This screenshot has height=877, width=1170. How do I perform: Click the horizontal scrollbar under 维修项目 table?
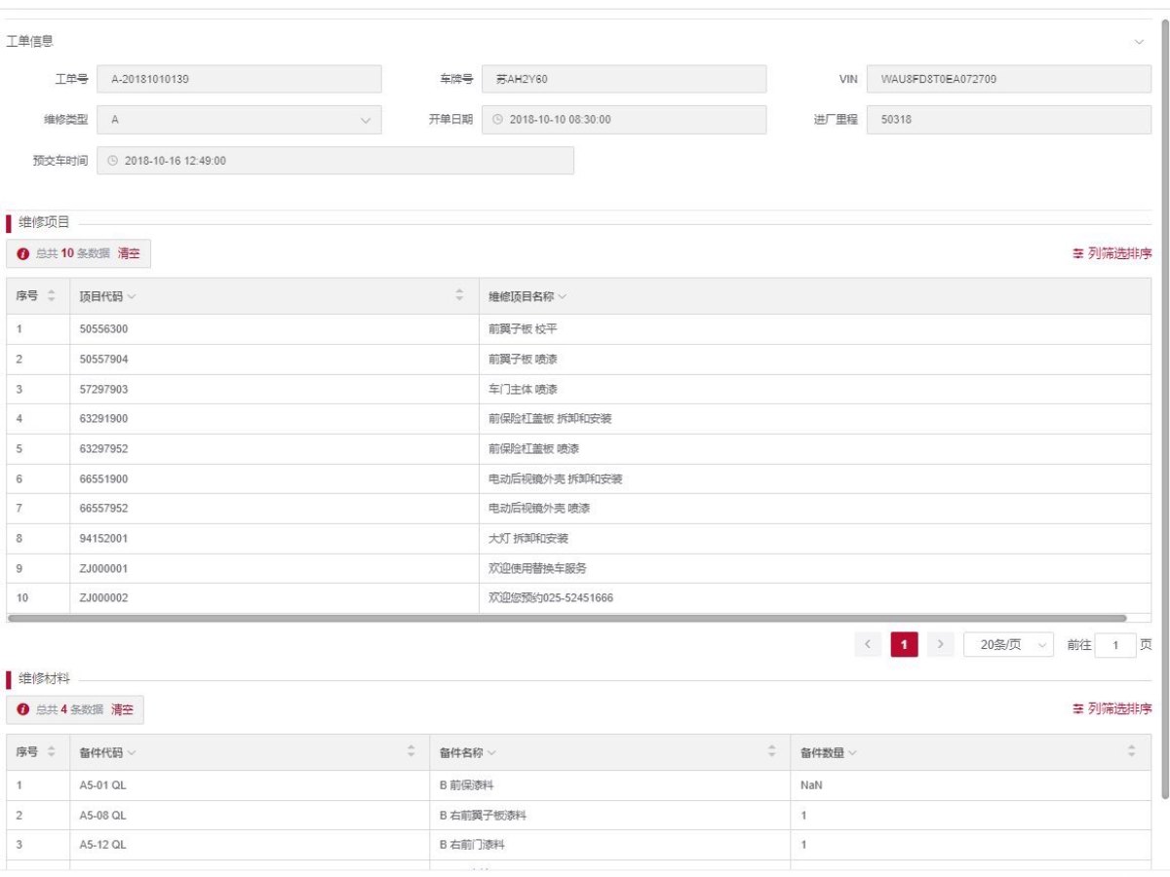pos(565,618)
